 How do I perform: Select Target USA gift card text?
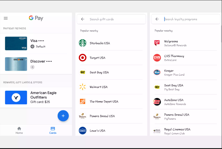pos(97,58)
